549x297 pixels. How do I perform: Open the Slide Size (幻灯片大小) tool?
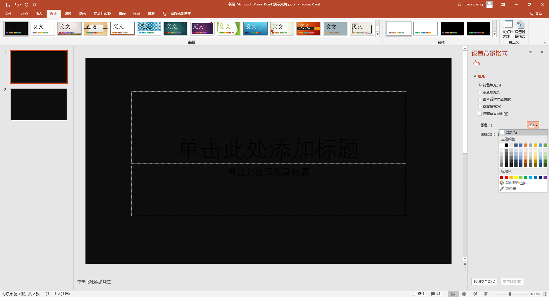point(508,29)
